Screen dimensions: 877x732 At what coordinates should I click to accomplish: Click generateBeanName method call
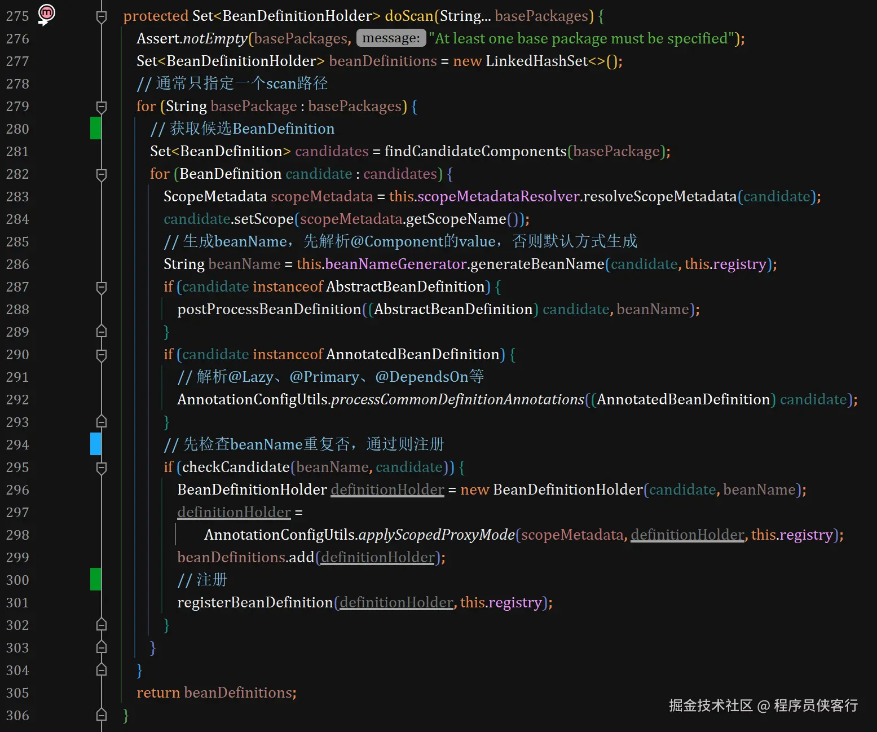tap(537, 264)
